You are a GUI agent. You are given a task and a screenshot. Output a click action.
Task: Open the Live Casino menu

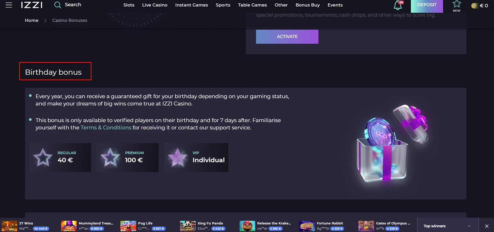pyautogui.click(x=155, y=5)
